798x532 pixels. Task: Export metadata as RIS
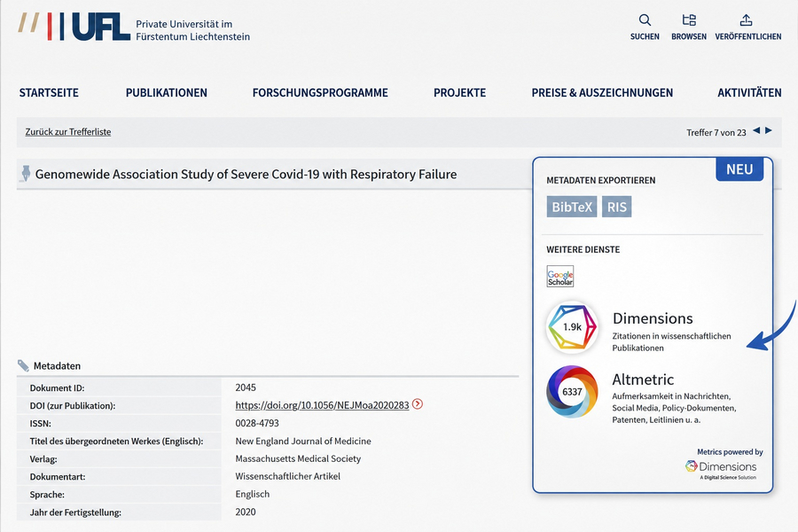coord(616,207)
